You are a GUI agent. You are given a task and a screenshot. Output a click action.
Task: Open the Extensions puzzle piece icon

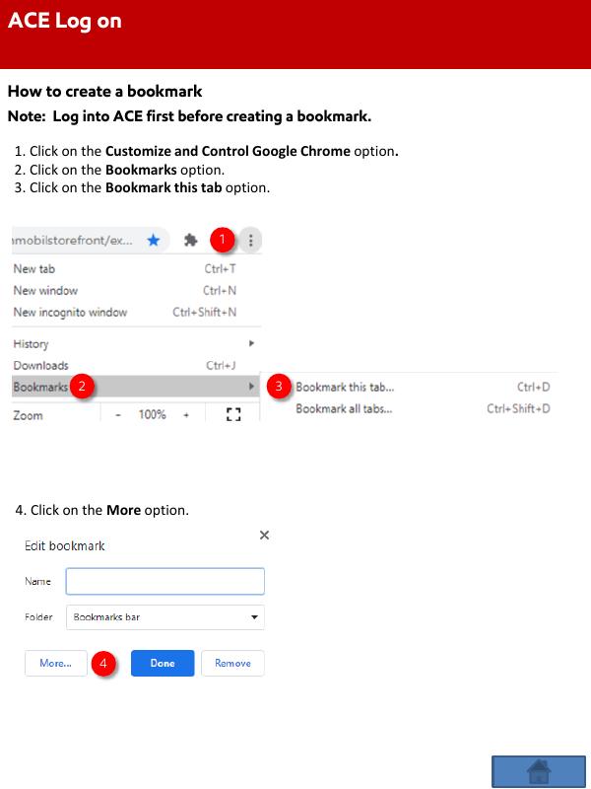click(x=191, y=240)
